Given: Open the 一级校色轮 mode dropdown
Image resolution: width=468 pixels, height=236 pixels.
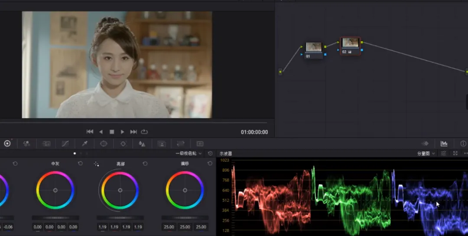Looking at the screenshot, I should [x=188, y=153].
